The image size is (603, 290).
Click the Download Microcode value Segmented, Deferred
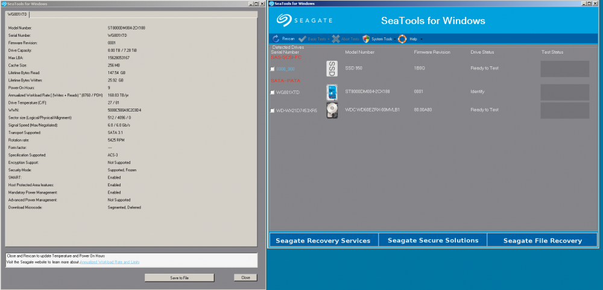pos(124,207)
